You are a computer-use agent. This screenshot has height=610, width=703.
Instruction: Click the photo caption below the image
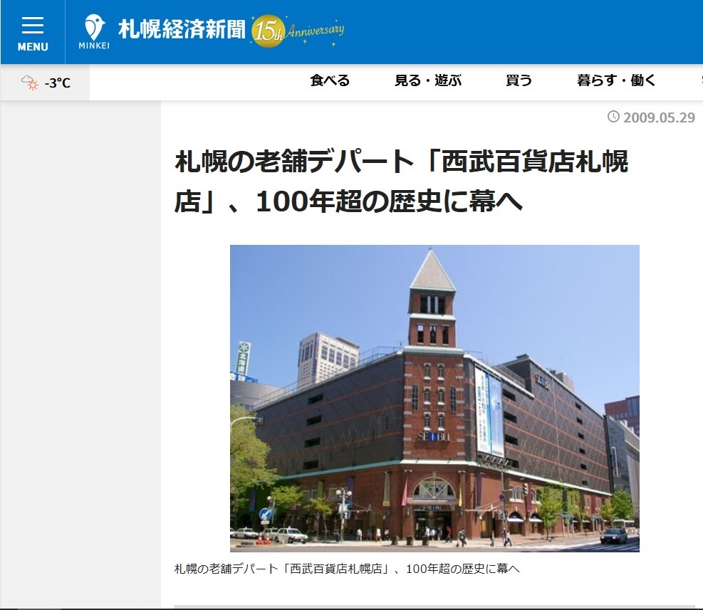pyautogui.click(x=347, y=569)
